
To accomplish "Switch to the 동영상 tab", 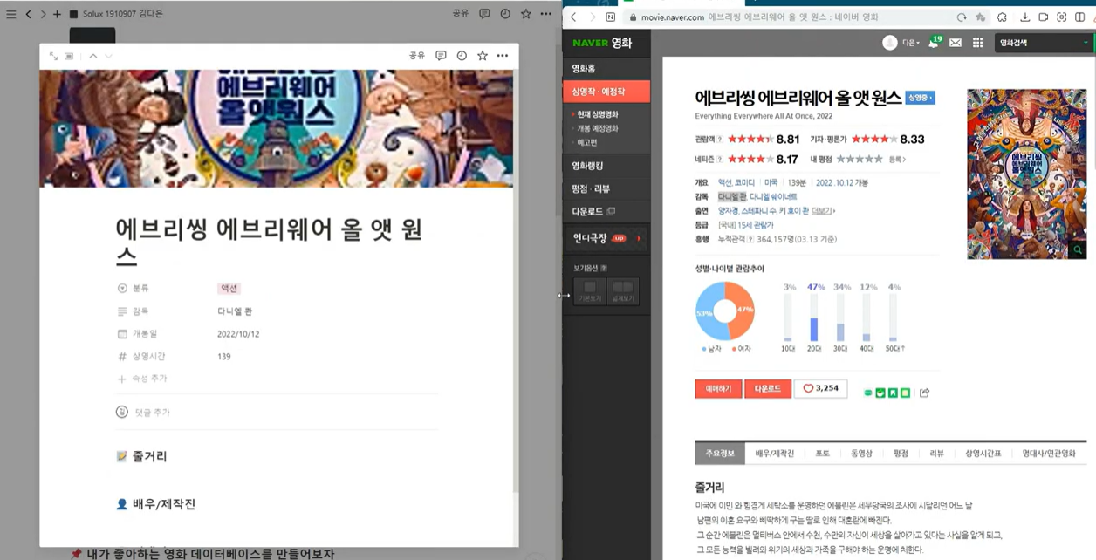I will (861, 454).
